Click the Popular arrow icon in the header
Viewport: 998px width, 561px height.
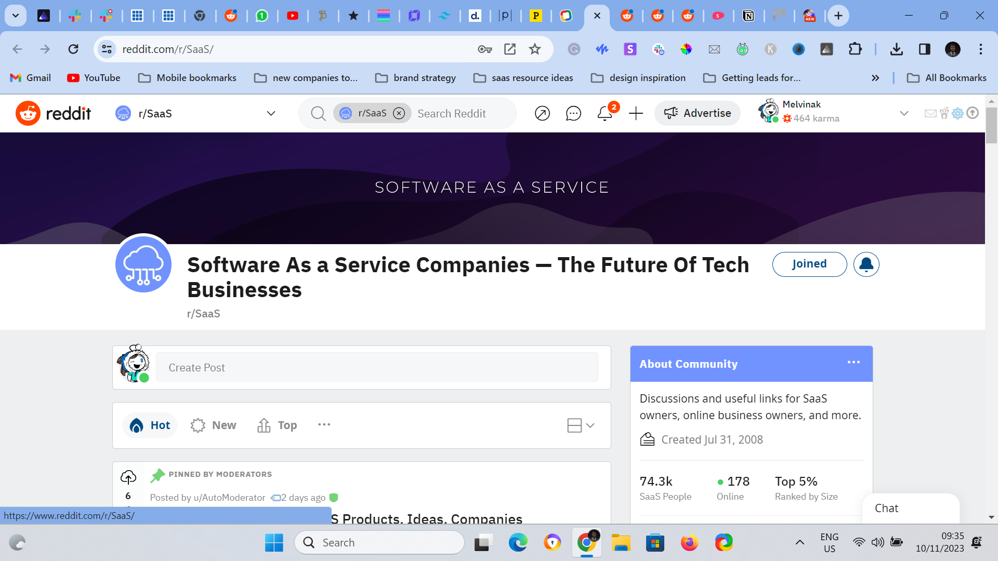(542, 113)
